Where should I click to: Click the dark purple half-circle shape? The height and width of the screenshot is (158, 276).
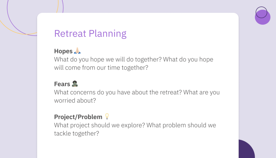click(246, 149)
